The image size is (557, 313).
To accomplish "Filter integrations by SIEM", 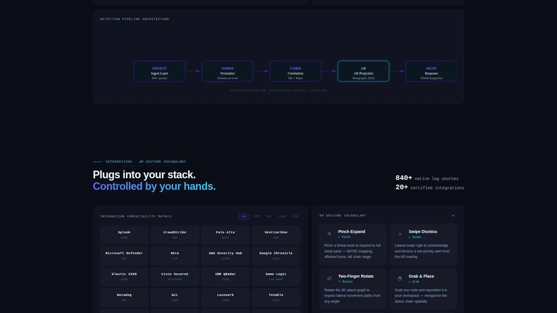I will click(256, 216).
